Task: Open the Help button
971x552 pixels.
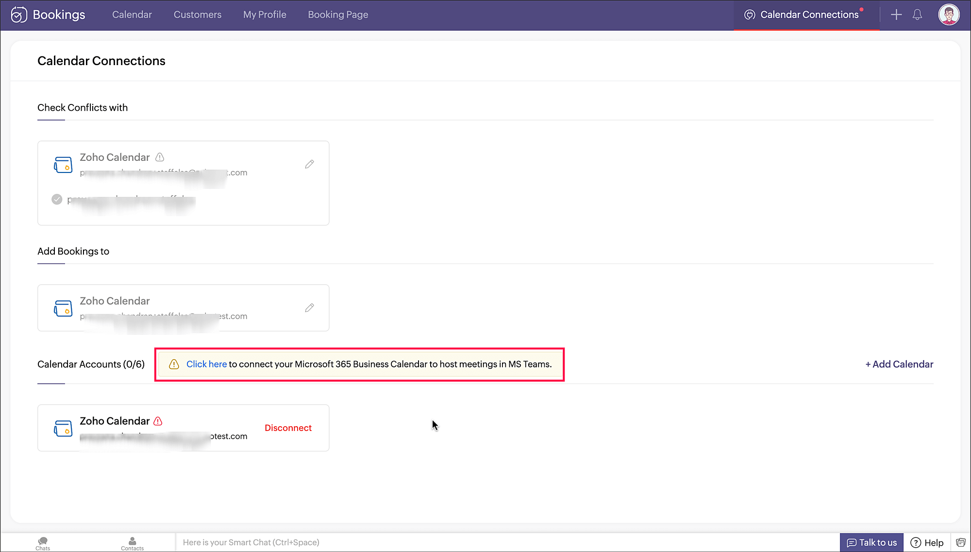Action: click(927, 542)
